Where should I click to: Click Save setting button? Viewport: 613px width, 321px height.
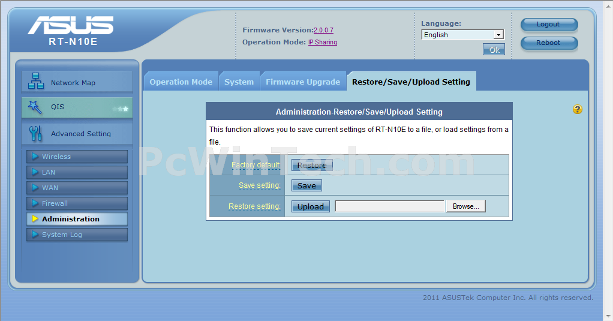pyautogui.click(x=306, y=186)
